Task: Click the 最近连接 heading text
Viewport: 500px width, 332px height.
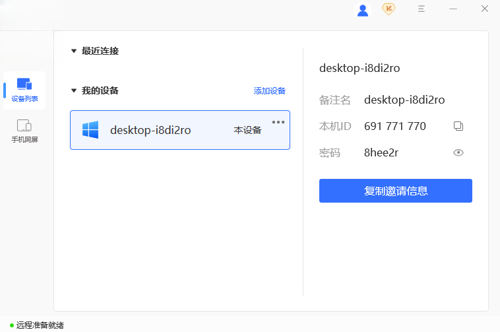Action: click(100, 51)
